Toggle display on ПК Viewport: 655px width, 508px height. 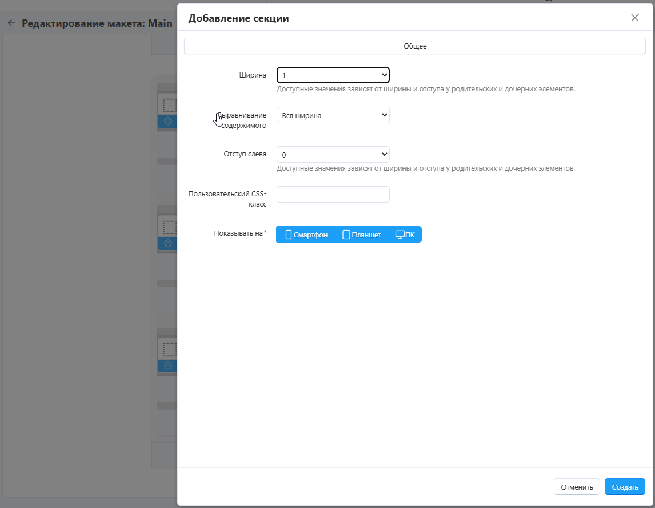[x=405, y=235]
